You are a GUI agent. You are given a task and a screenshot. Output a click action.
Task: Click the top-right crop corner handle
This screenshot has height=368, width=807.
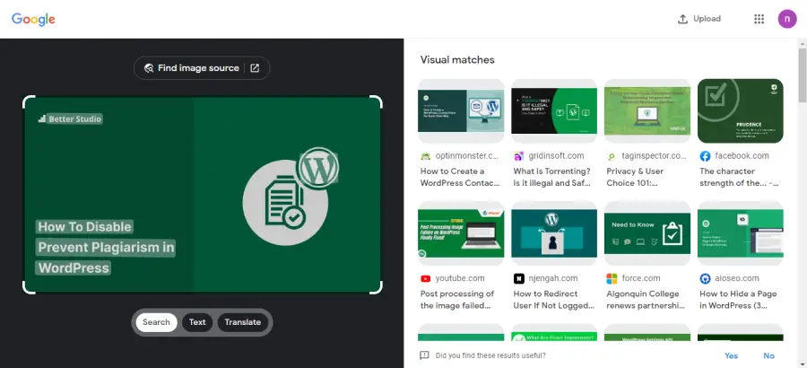pyautogui.click(x=377, y=101)
